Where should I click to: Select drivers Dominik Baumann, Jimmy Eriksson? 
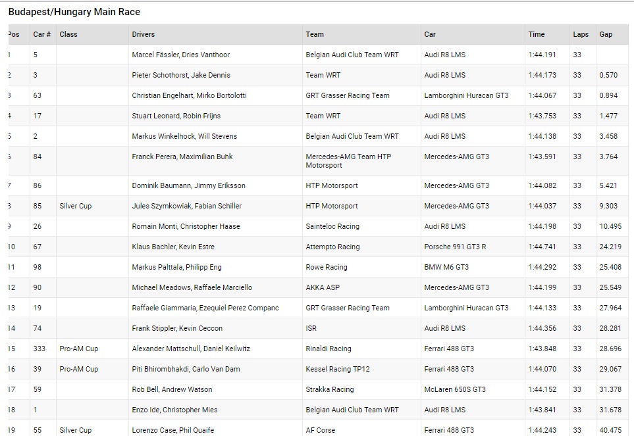coord(188,185)
